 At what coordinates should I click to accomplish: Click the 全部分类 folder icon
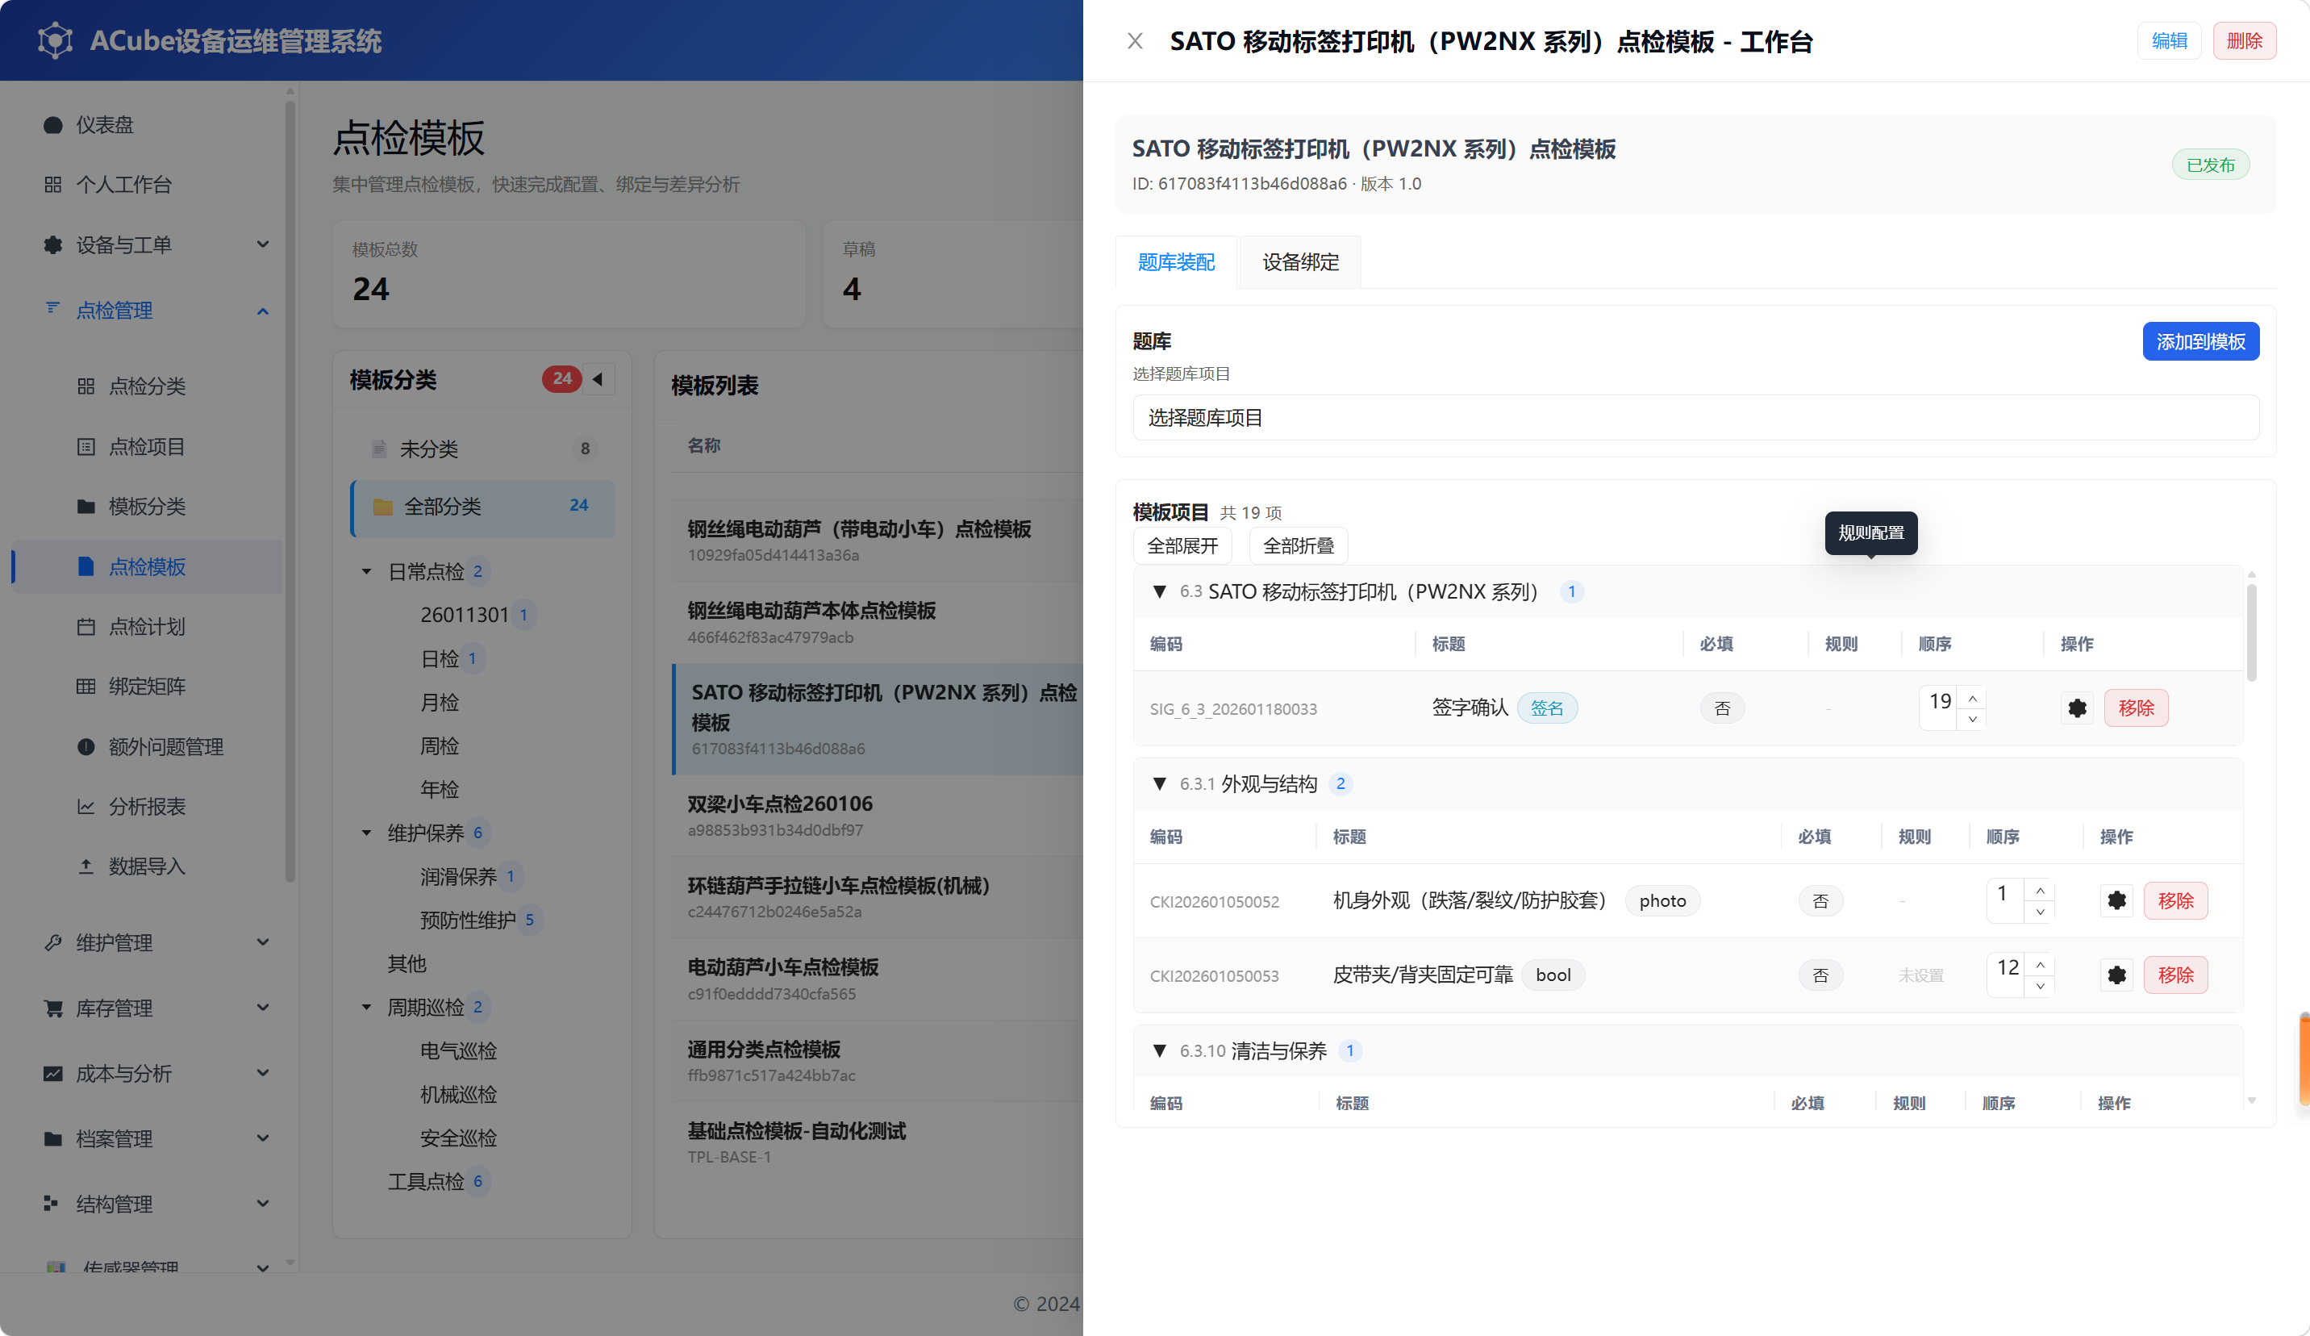pos(383,506)
